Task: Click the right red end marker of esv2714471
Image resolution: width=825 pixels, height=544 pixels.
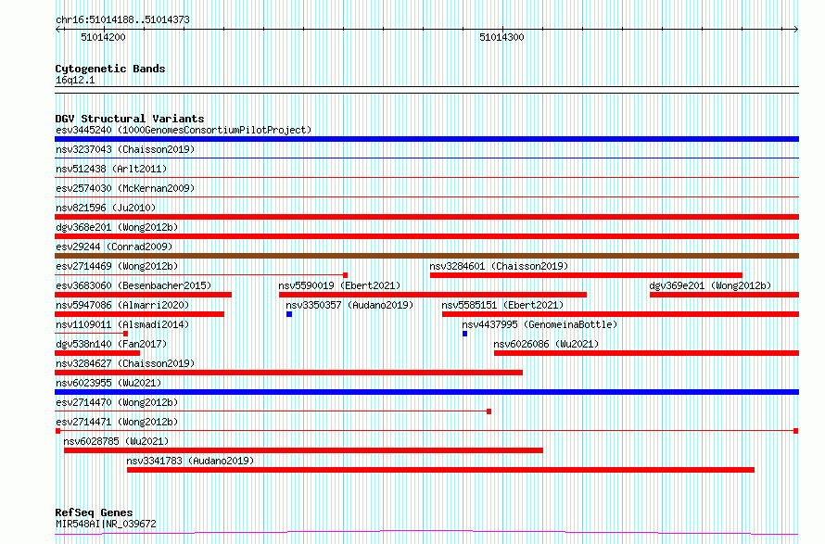Action: pyautogui.click(x=795, y=431)
